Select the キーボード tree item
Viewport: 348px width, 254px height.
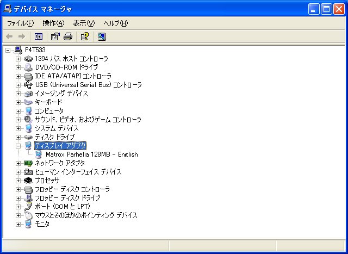click(48, 102)
